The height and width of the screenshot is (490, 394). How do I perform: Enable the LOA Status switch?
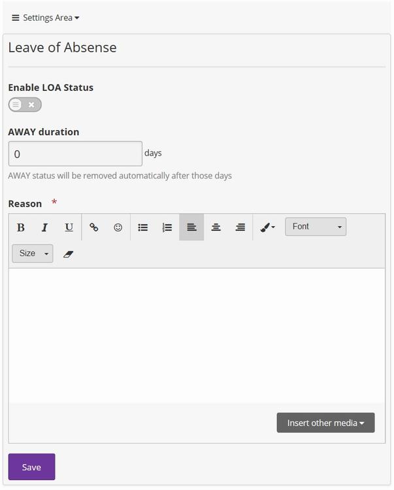25,105
